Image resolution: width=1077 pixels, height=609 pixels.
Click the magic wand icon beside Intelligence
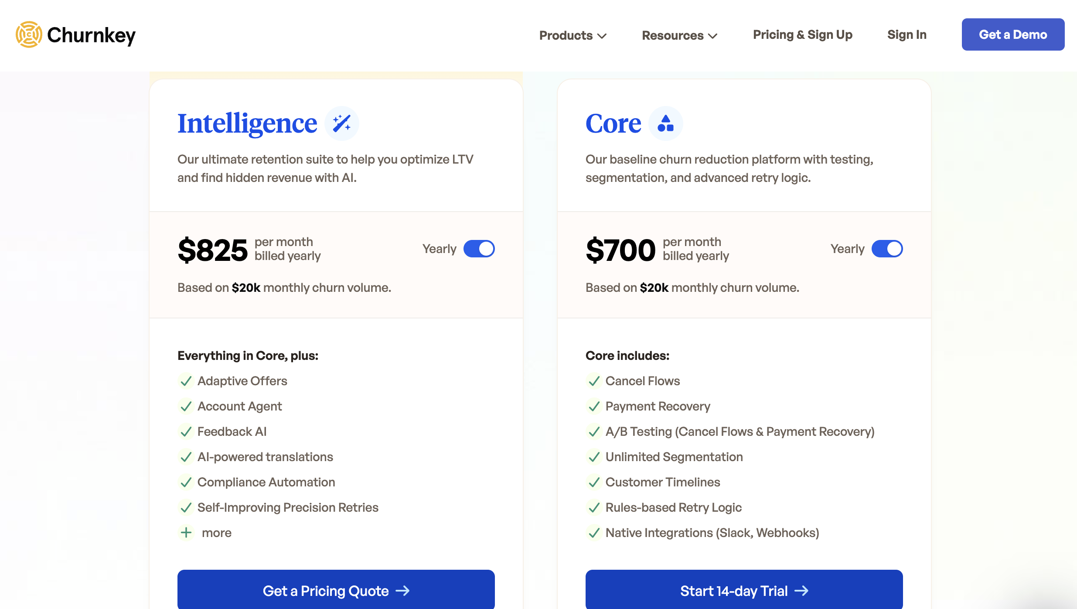pos(342,123)
